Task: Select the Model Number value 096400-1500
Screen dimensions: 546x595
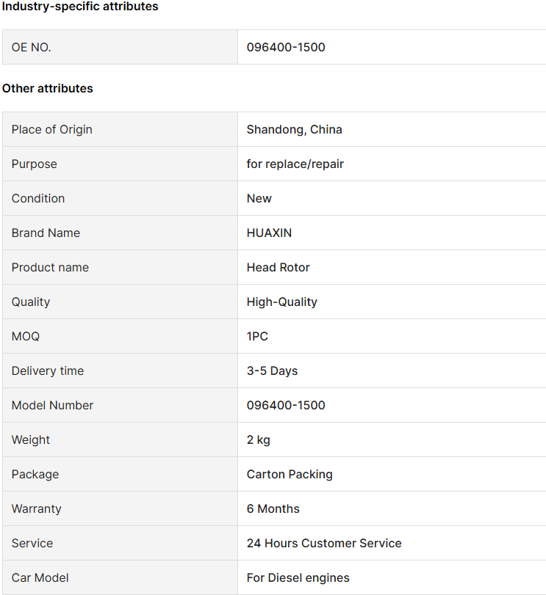Action: [x=286, y=405]
